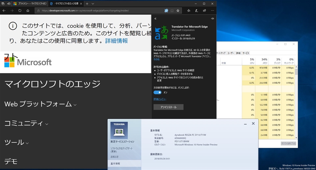Screen dimensions: 316x170
Task: Select 詳細 tab in Task Manager
Action: tap(238, 53)
